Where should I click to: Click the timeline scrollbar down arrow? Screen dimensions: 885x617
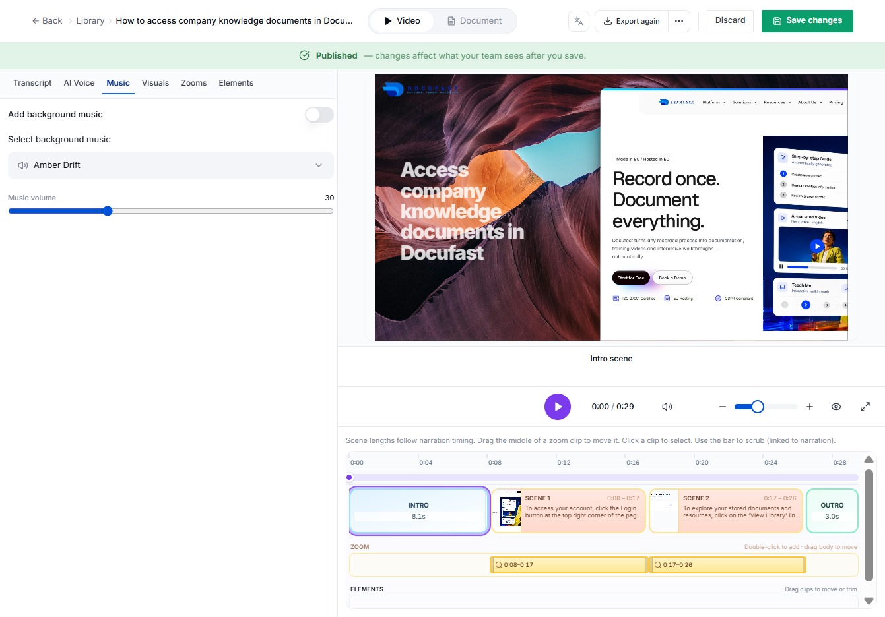click(x=869, y=601)
